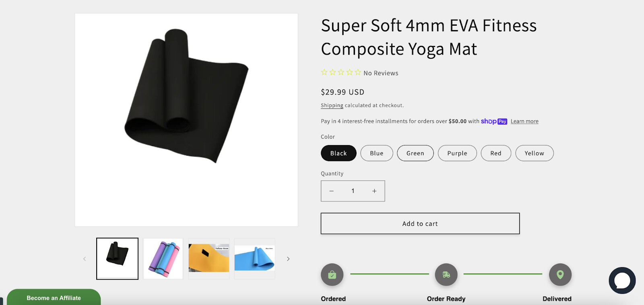
Task: Increase quantity with the plus icon
Action: pyautogui.click(x=374, y=191)
